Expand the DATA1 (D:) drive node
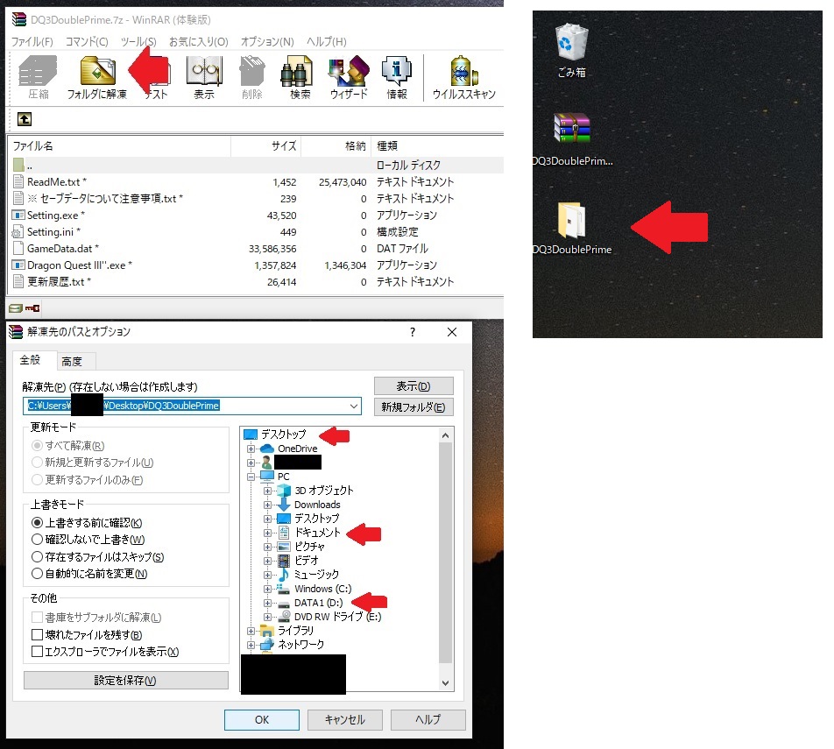 click(x=268, y=603)
